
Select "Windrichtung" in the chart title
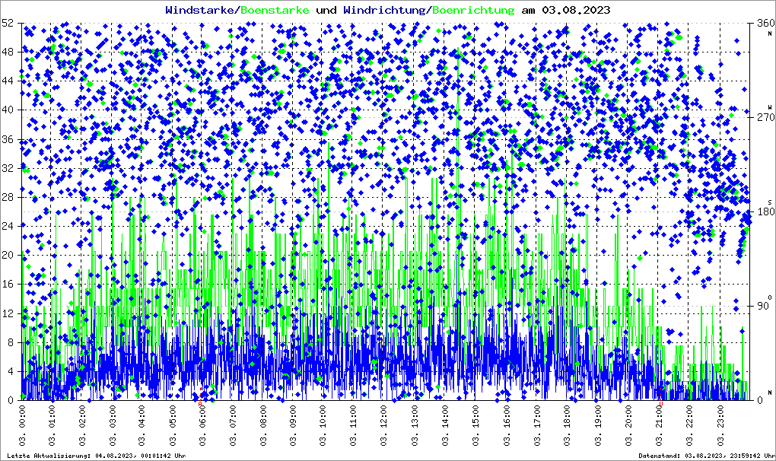pos(384,10)
